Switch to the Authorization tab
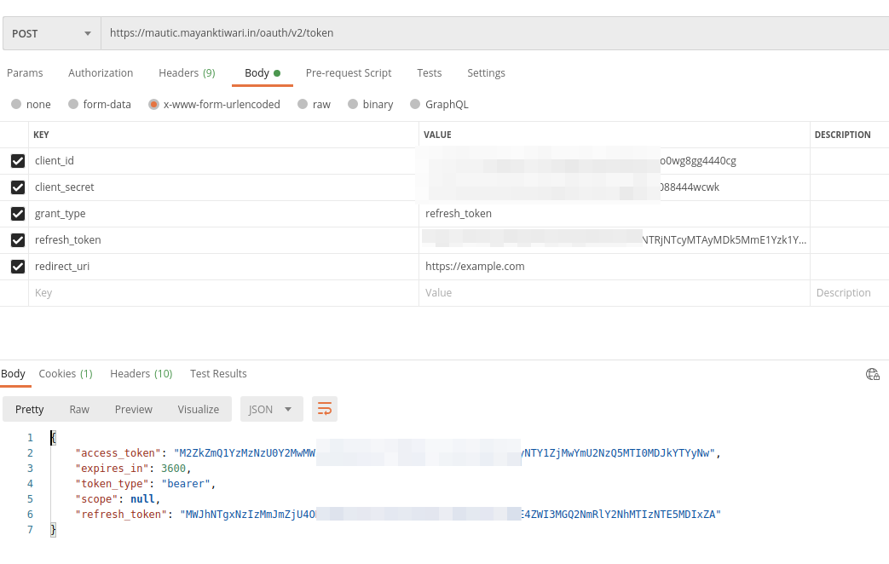 point(101,73)
